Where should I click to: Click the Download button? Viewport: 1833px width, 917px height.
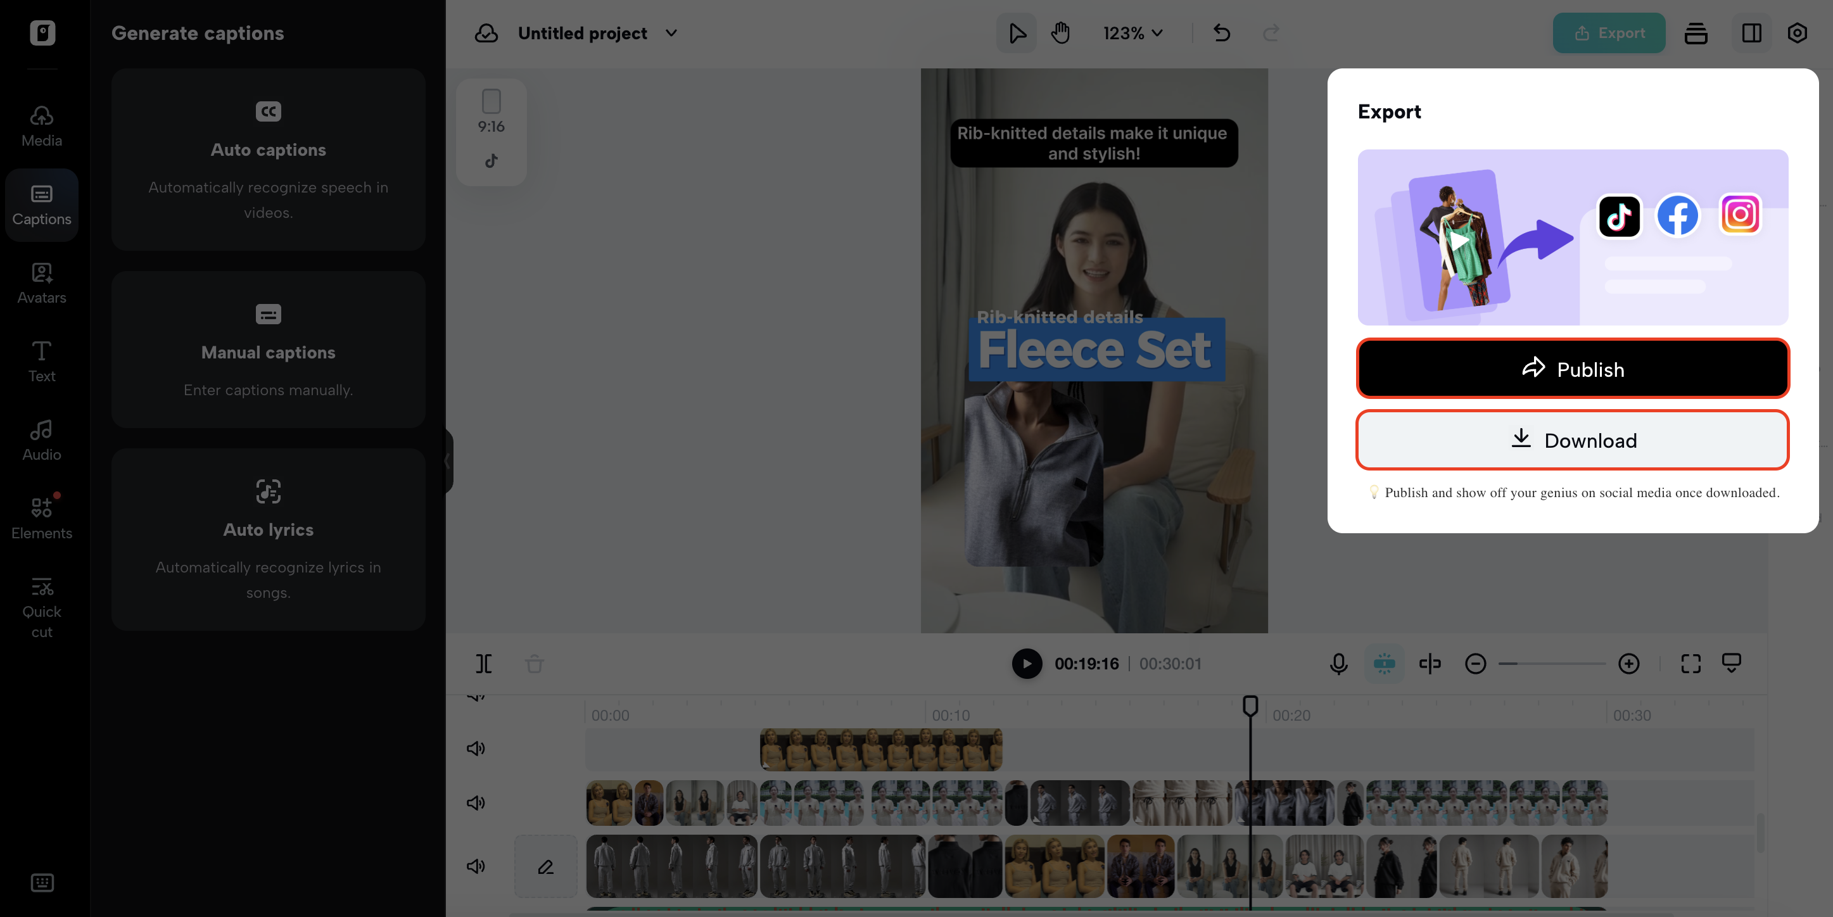click(1572, 440)
